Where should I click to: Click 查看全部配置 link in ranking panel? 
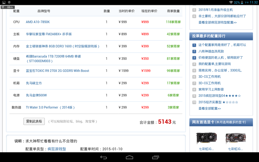pyautogui.click(x=209, y=109)
